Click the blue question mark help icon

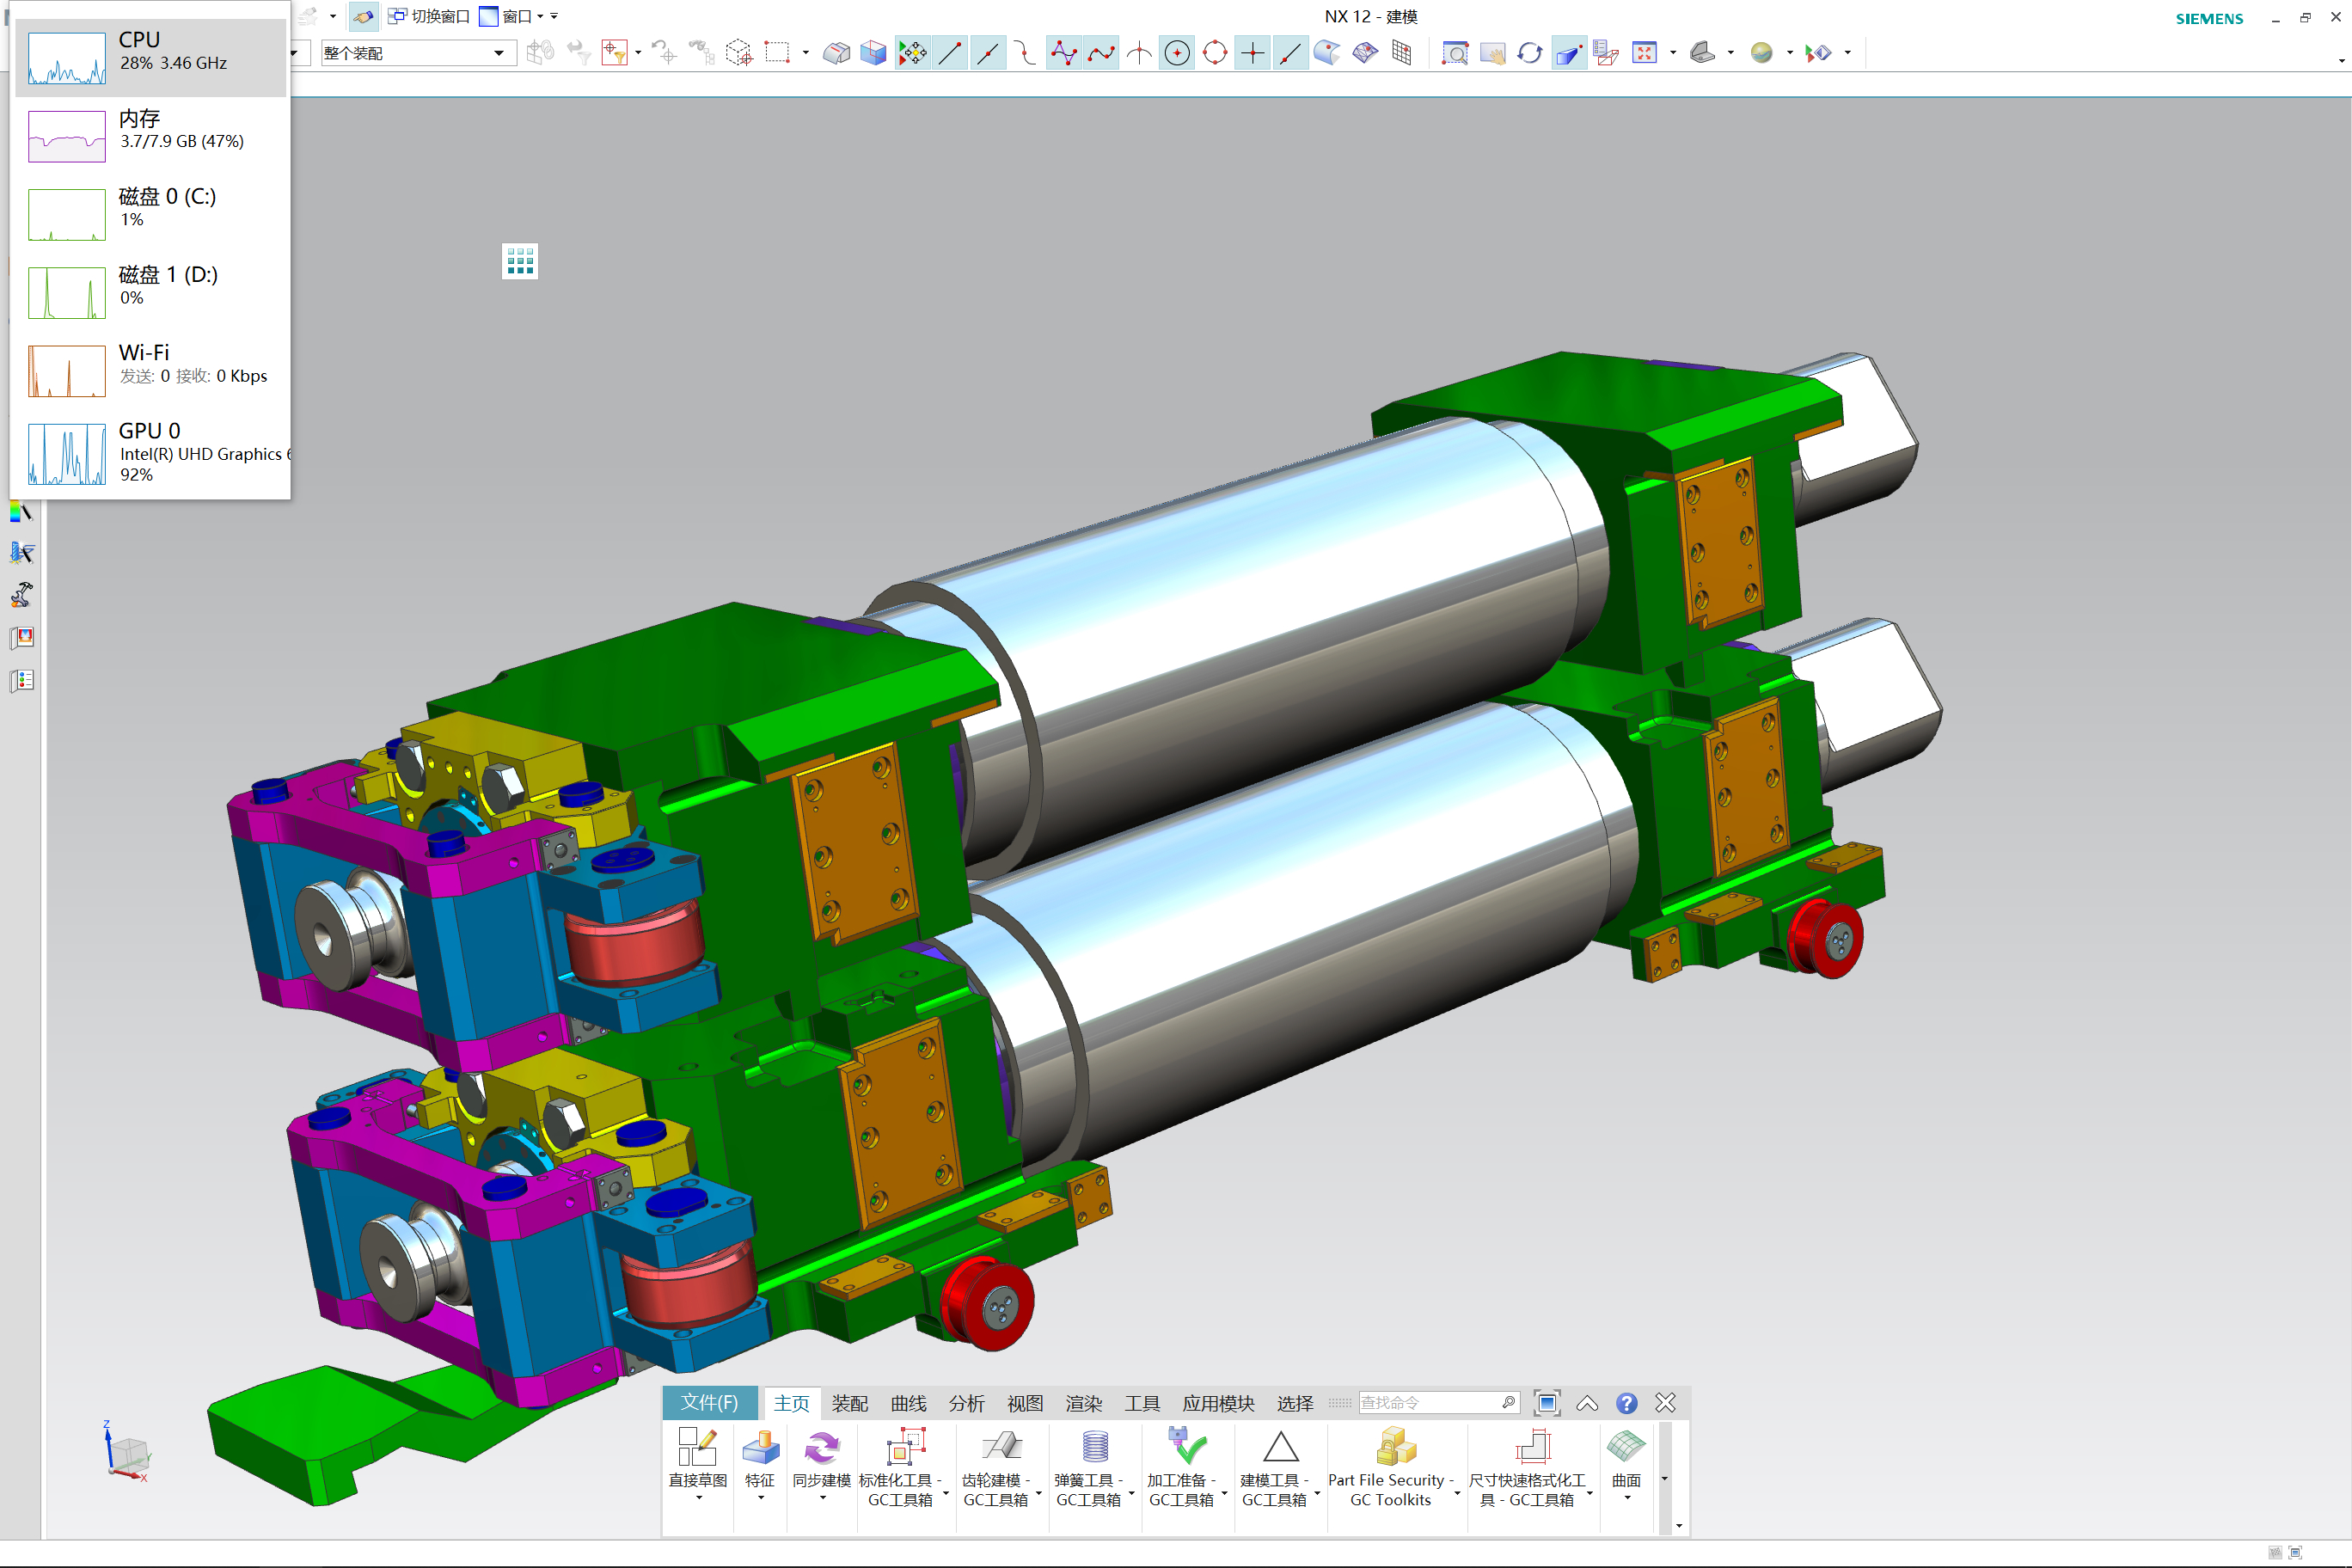[1626, 1403]
